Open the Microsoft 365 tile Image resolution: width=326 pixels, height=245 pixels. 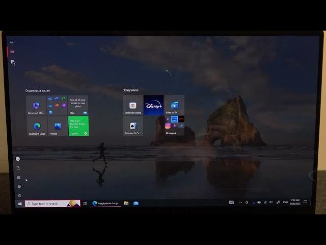pyautogui.click(x=36, y=105)
